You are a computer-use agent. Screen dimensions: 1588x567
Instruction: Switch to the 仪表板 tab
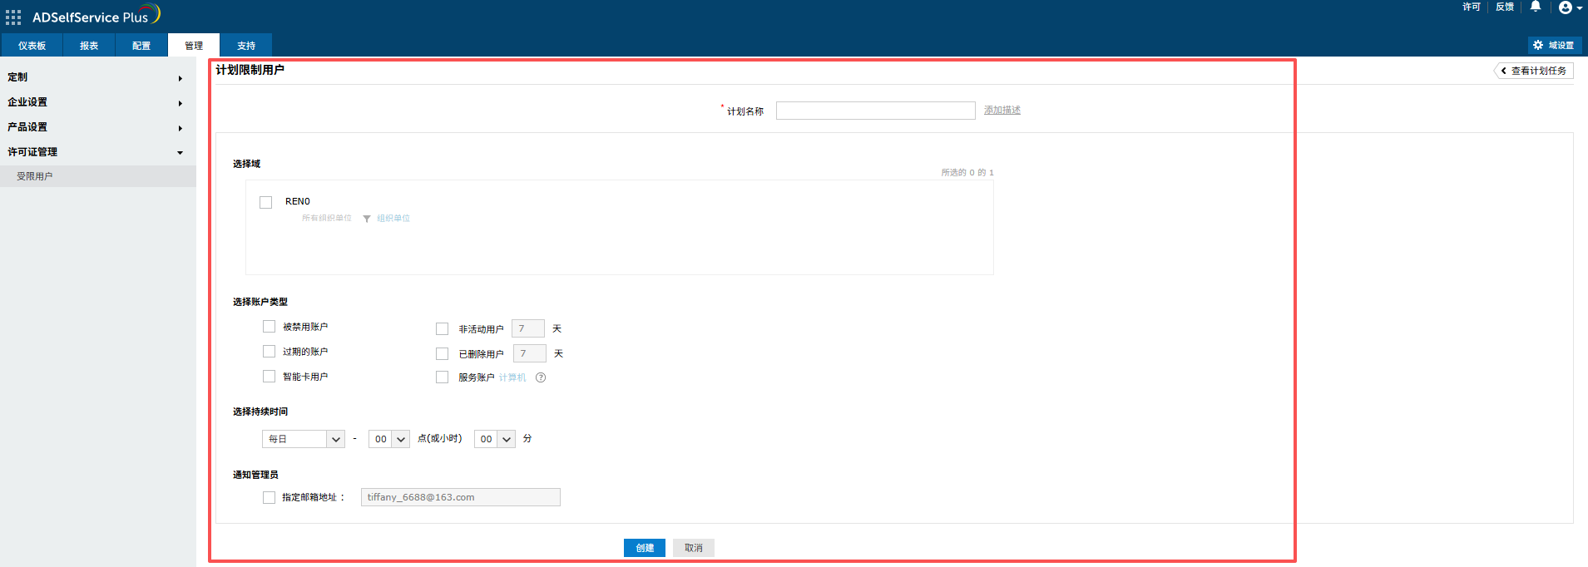coord(32,46)
